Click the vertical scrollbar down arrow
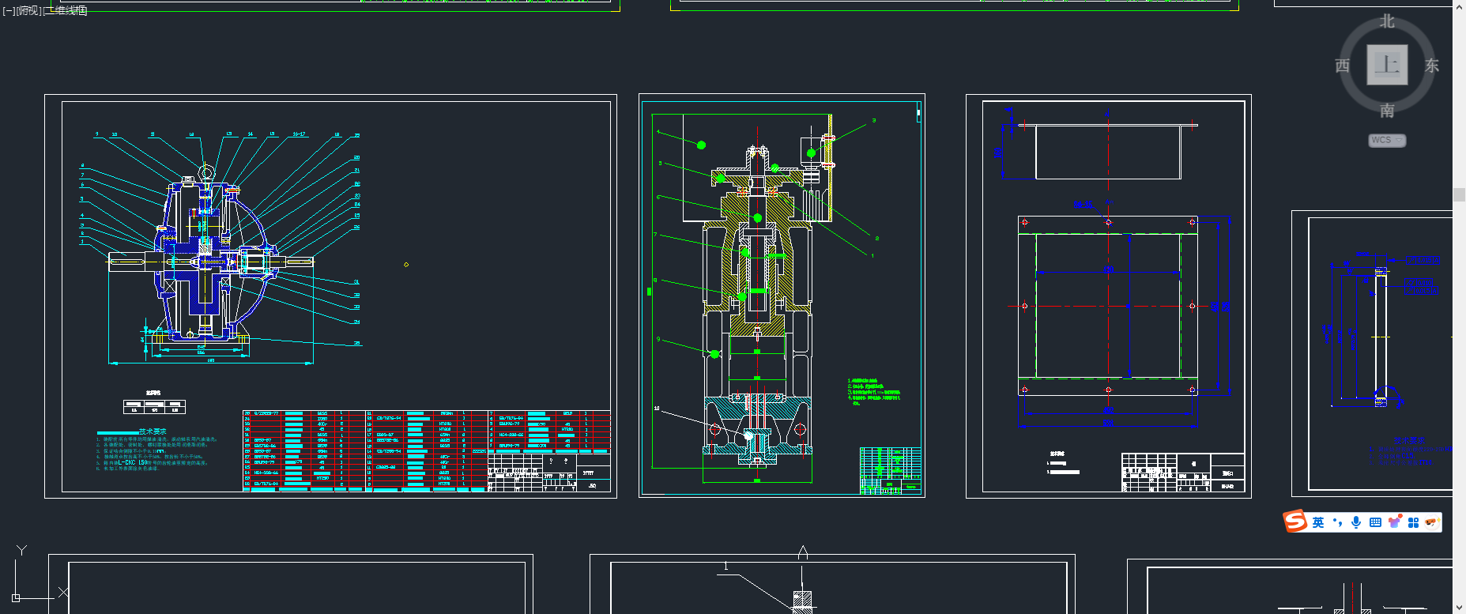 tap(1459, 607)
